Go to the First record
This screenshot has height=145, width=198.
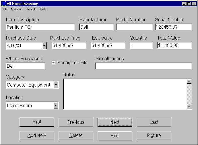click(x=37, y=122)
